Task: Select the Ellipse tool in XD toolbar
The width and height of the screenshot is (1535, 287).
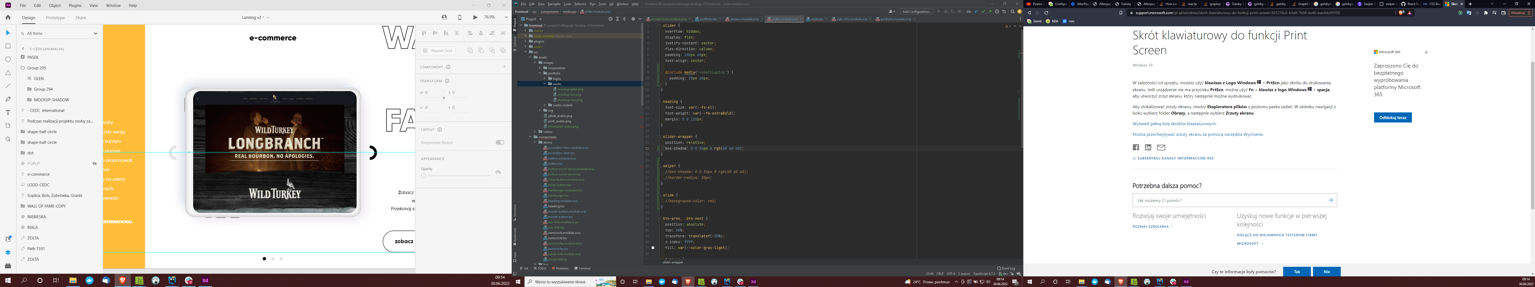Action: [8, 60]
